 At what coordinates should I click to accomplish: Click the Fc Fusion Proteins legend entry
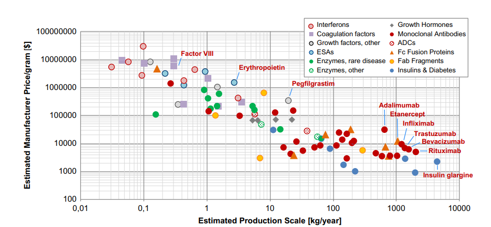coord(422,52)
